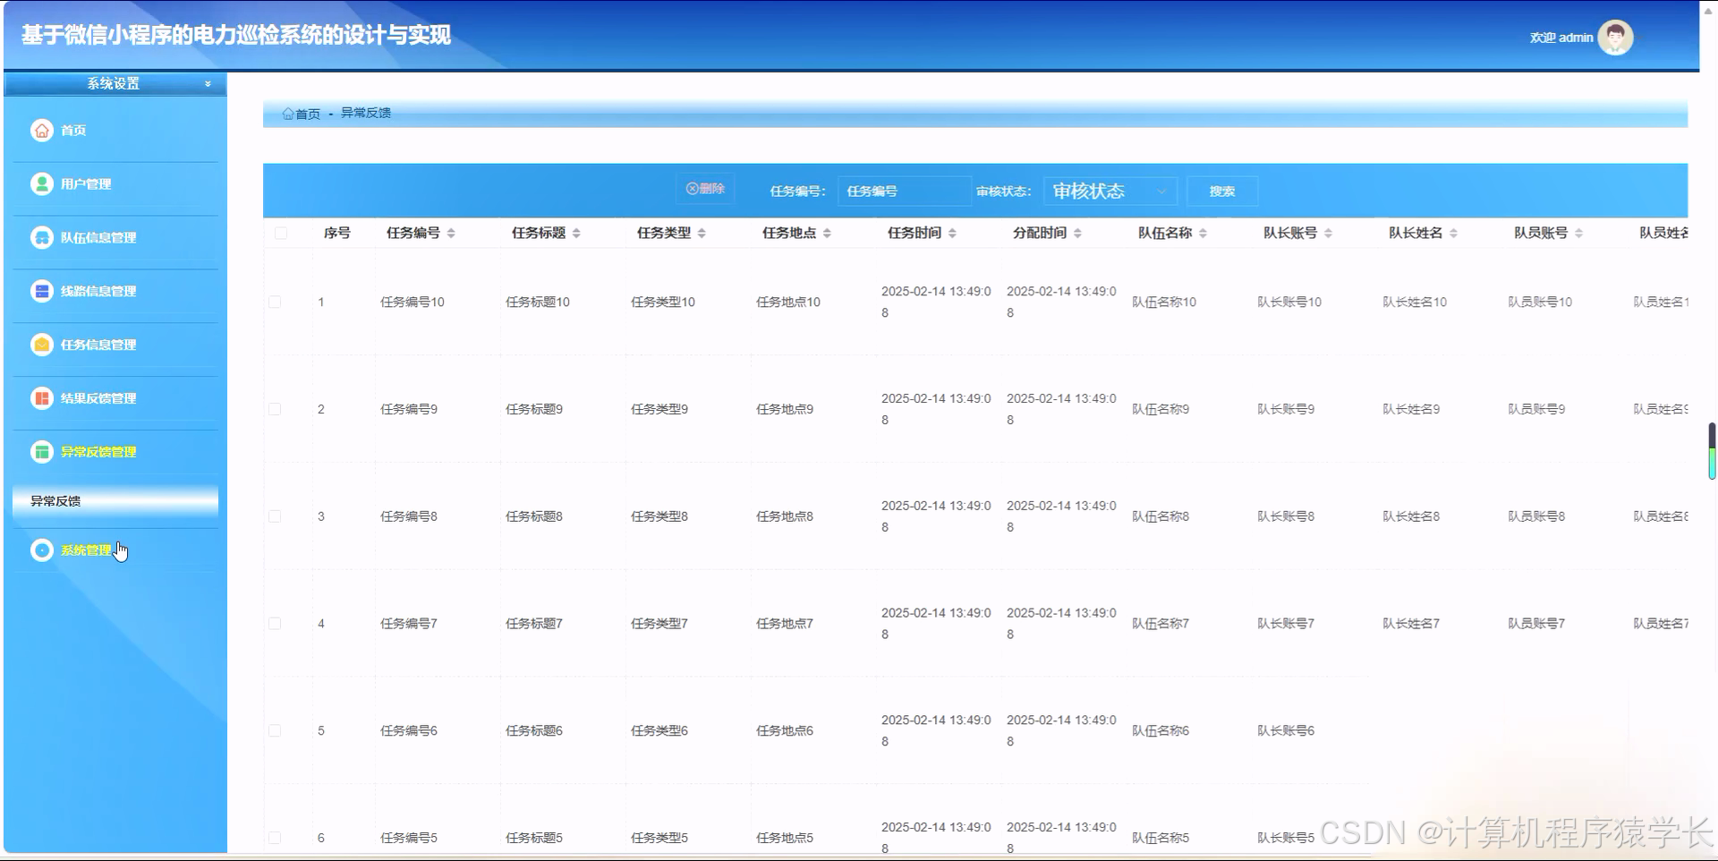Select the 异常反馈 submenu item
The image size is (1718, 861).
(115, 501)
